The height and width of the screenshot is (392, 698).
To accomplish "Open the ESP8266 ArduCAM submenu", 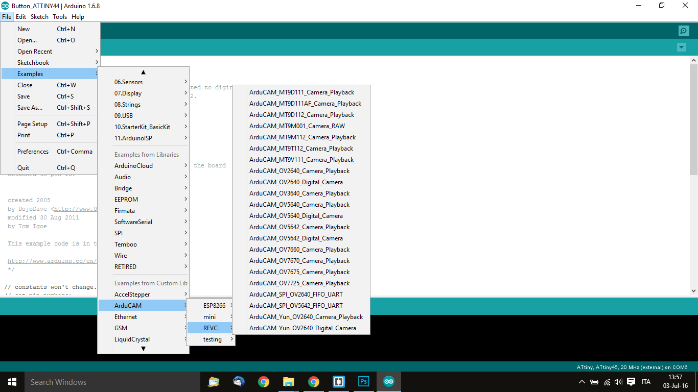I will 211,306.
